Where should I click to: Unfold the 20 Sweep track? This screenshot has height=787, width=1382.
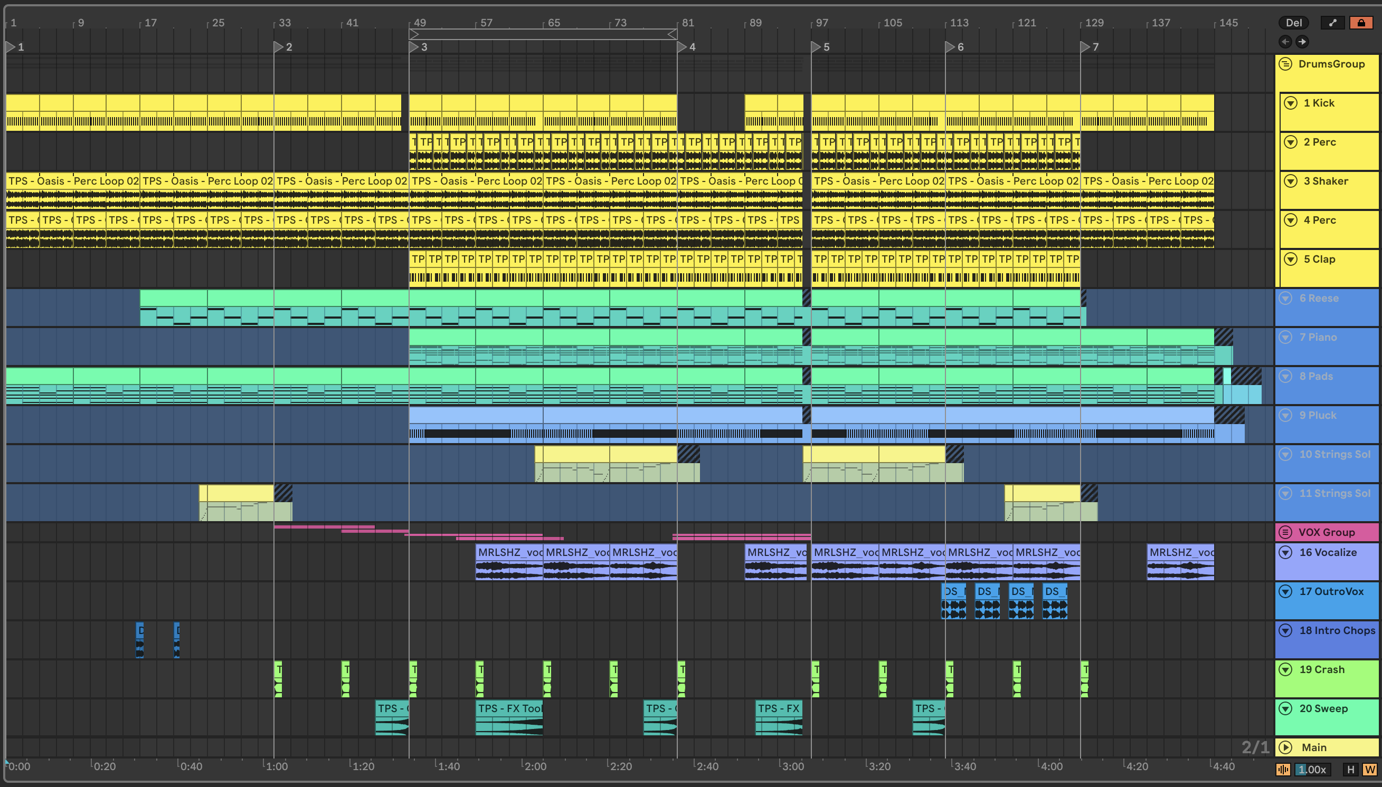click(x=1286, y=708)
